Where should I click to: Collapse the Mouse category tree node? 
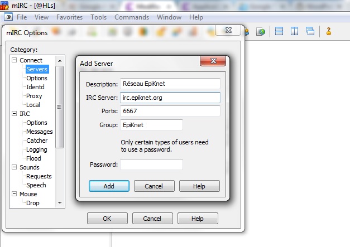click(14, 193)
